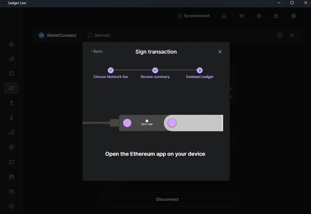Open the Portfolio home icon in sidebar
The image size is (311, 214).
pyautogui.click(x=11, y=44)
